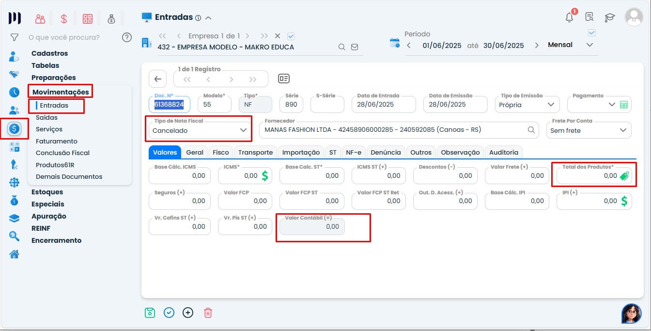The image size is (651, 331).
Task: Search Fornecedor with magnifier icon
Action: pyautogui.click(x=531, y=130)
